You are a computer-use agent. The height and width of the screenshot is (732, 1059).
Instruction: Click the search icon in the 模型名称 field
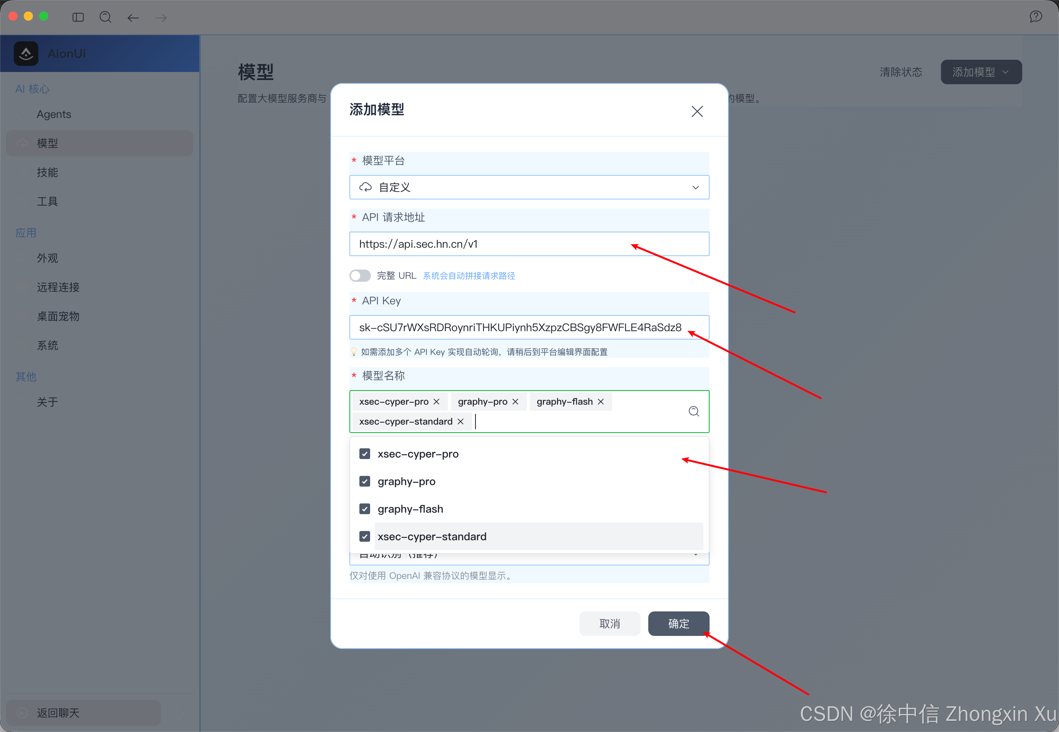tap(693, 412)
